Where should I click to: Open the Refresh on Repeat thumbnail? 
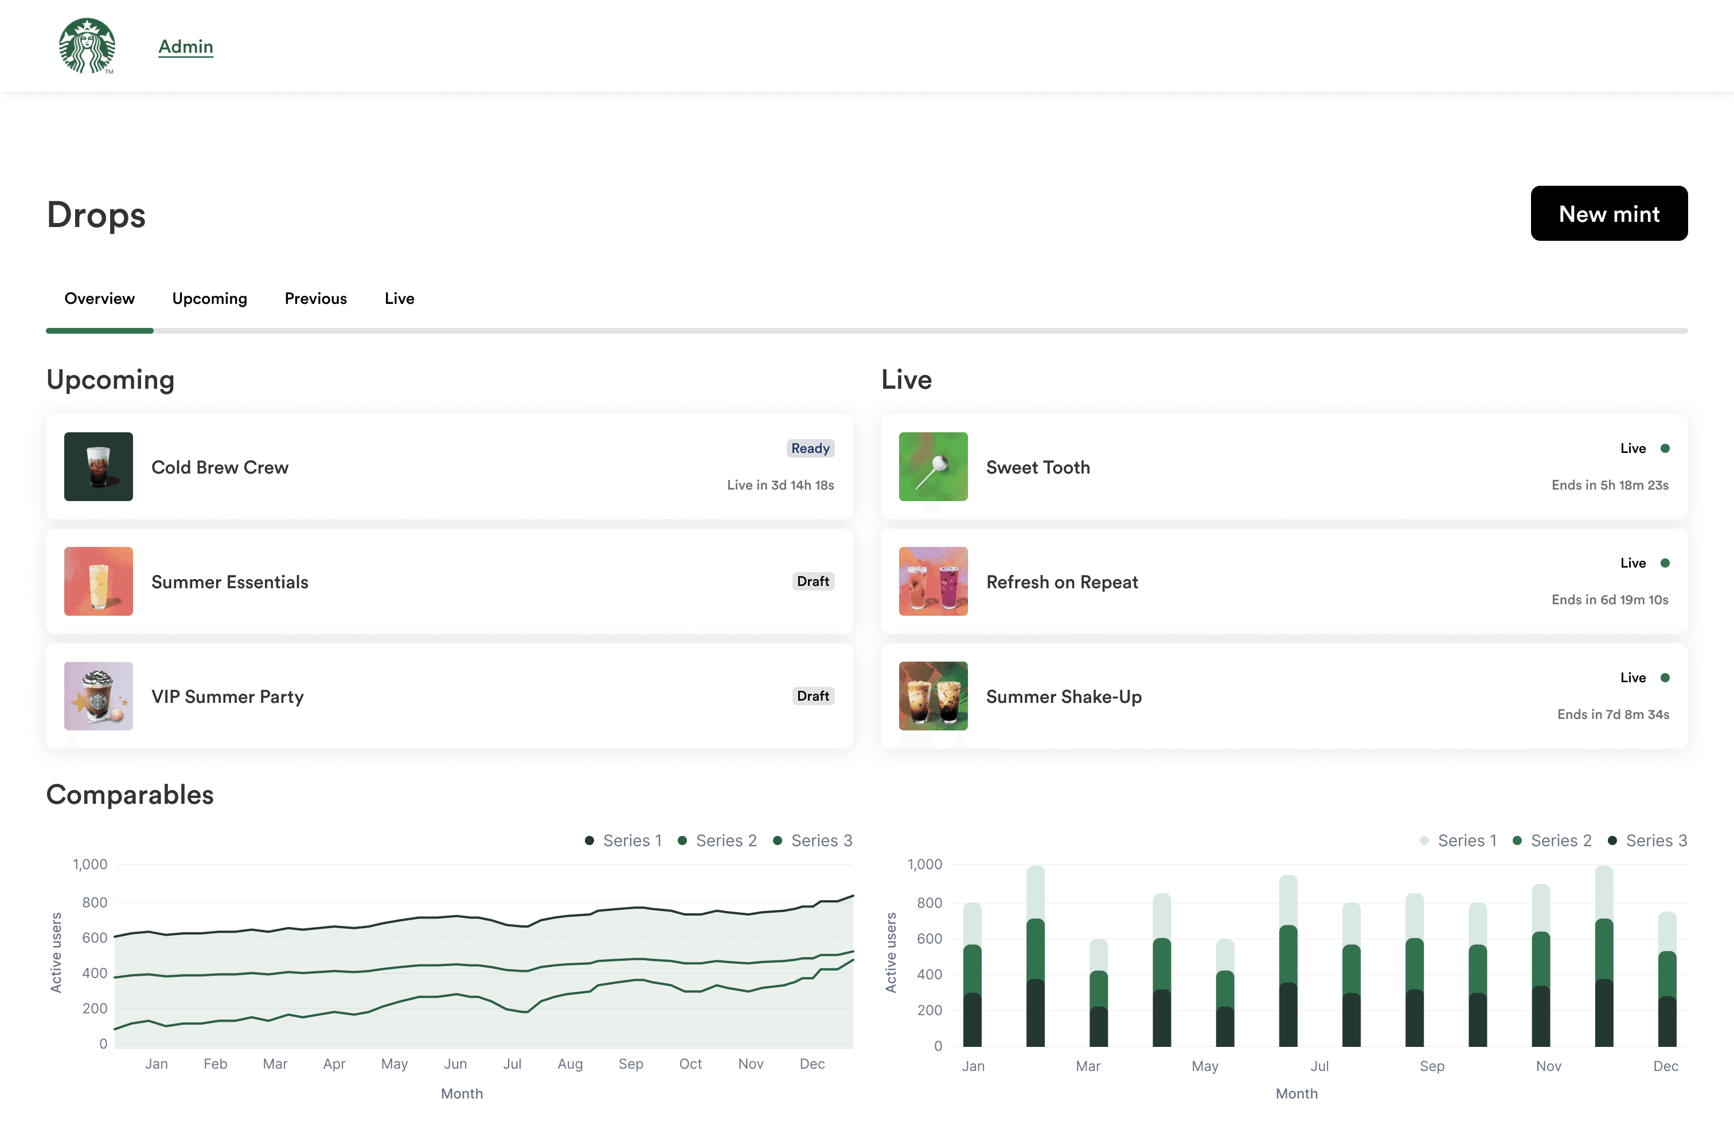coord(932,581)
